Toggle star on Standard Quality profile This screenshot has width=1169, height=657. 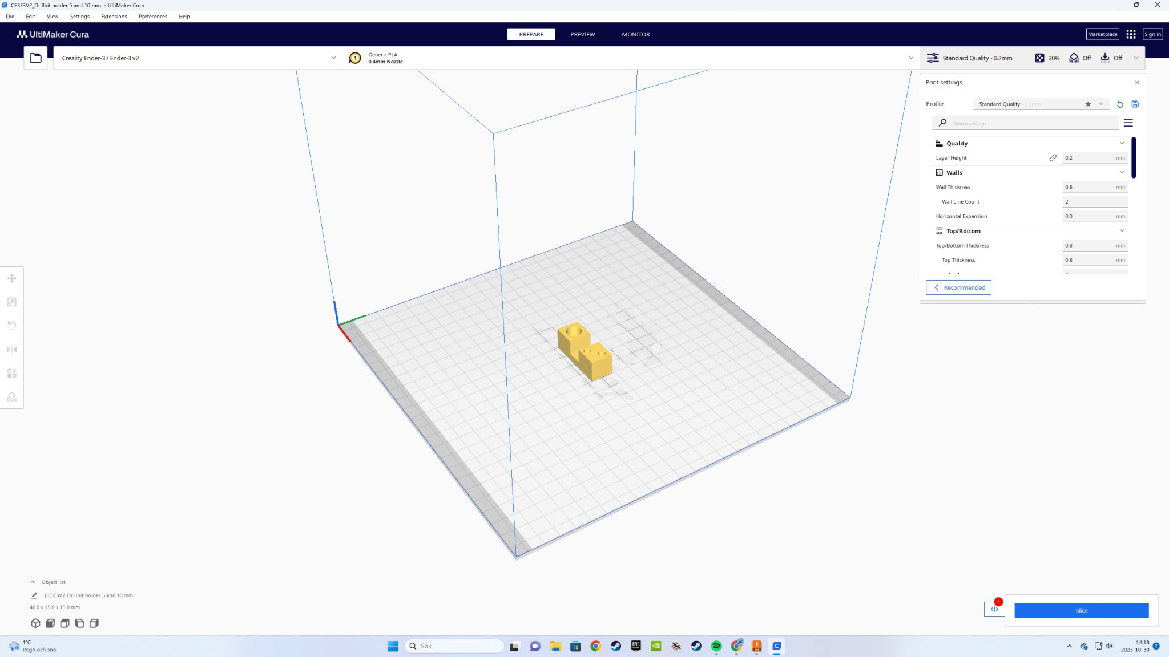click(x=1088, y=104)
